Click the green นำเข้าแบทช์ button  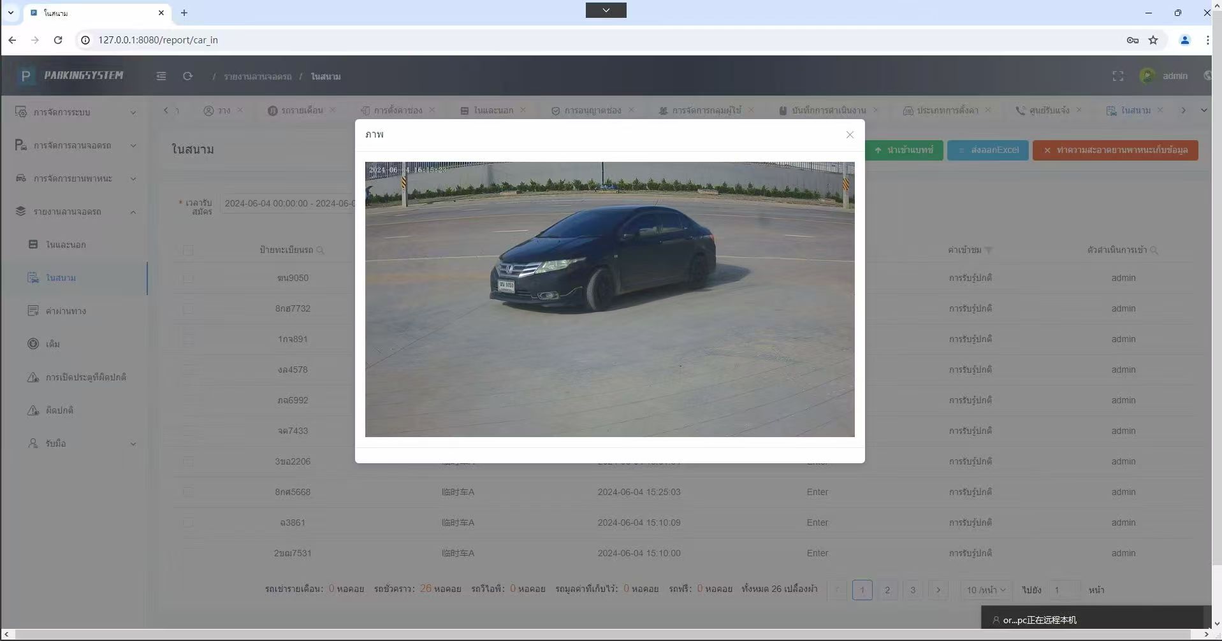tap(904, 150)
